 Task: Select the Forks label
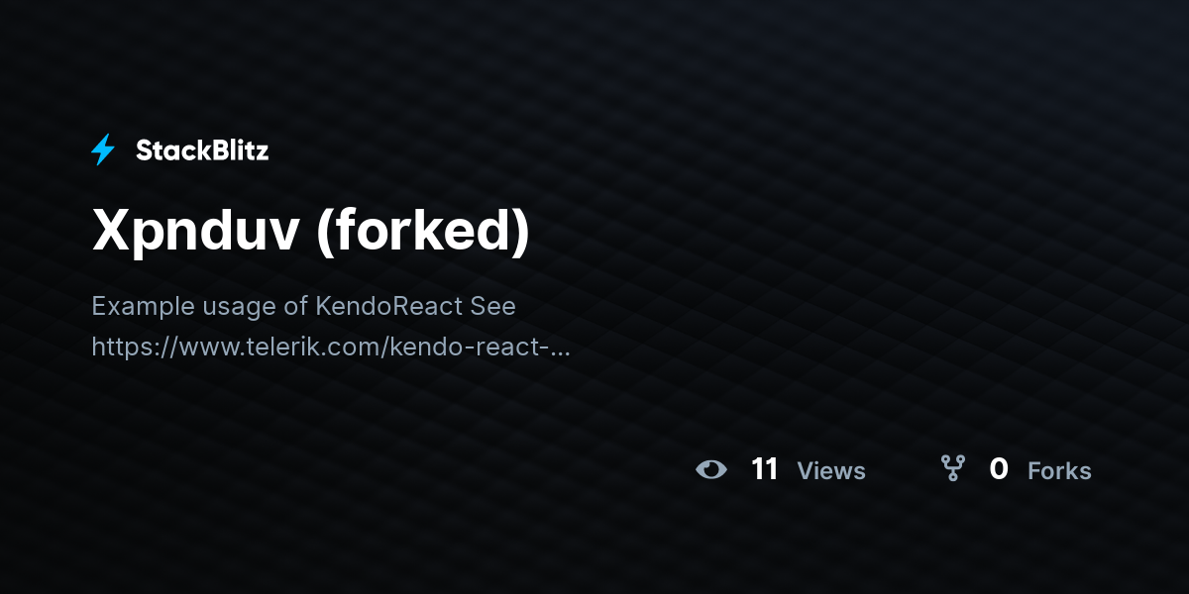pos(1059,471)
